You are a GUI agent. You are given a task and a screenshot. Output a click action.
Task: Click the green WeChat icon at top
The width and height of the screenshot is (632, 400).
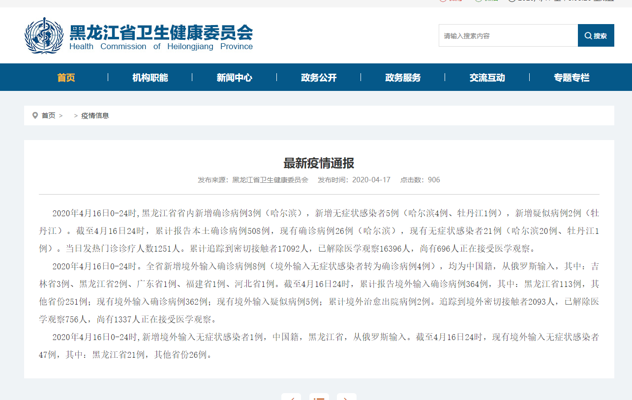478,0
